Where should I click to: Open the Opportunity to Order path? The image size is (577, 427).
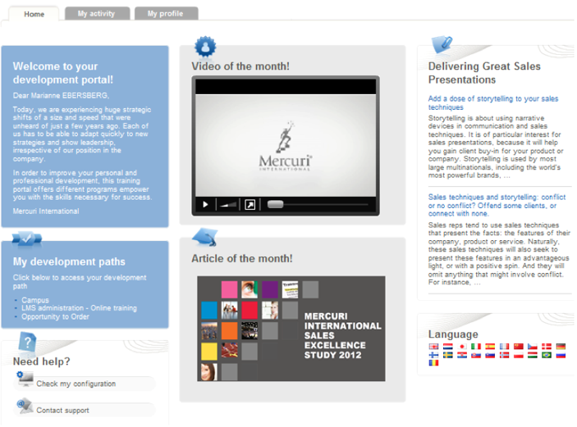tap(55, 316)
